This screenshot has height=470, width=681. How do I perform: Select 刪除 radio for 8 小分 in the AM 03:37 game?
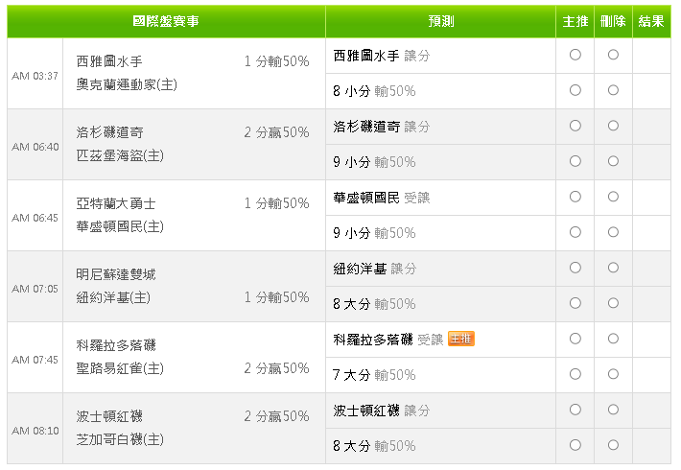(x=613, y=90)
